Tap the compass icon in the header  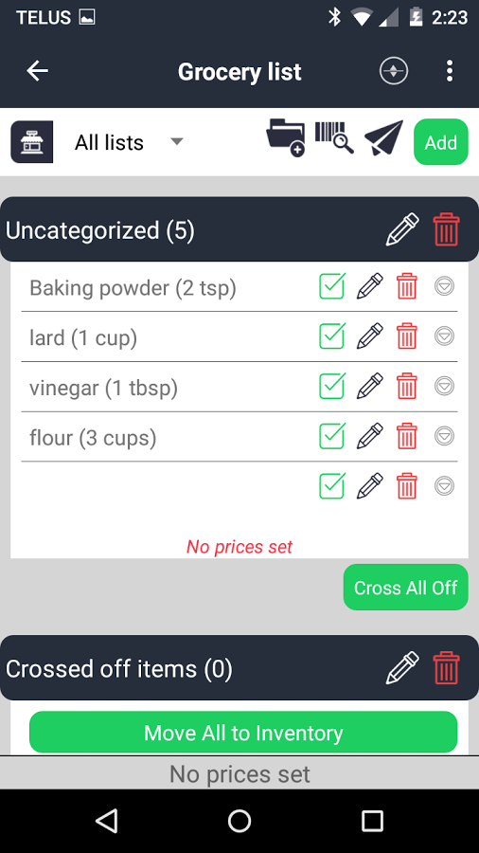[394, 71]
